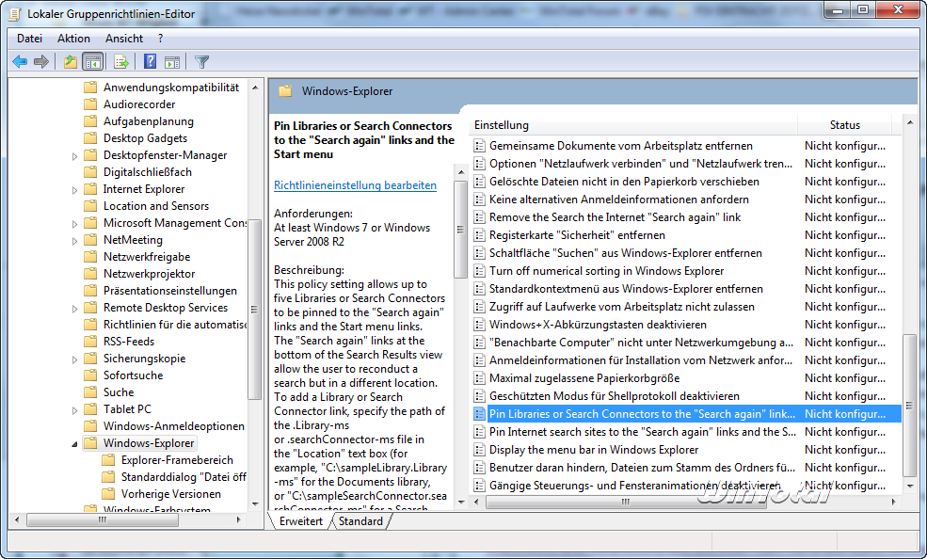Toggle the console tree pane icon
The width and height of the screenshot is (927, 559).
(x=93, y=62)
